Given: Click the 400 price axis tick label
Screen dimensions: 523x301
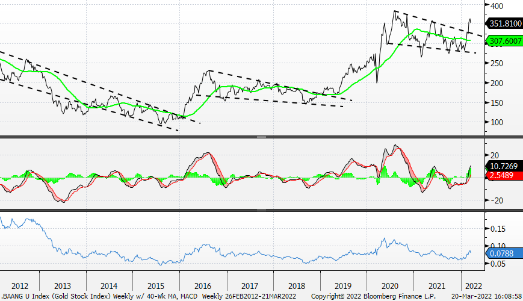Looking at the screenshot, I should [x=497, y=6].
